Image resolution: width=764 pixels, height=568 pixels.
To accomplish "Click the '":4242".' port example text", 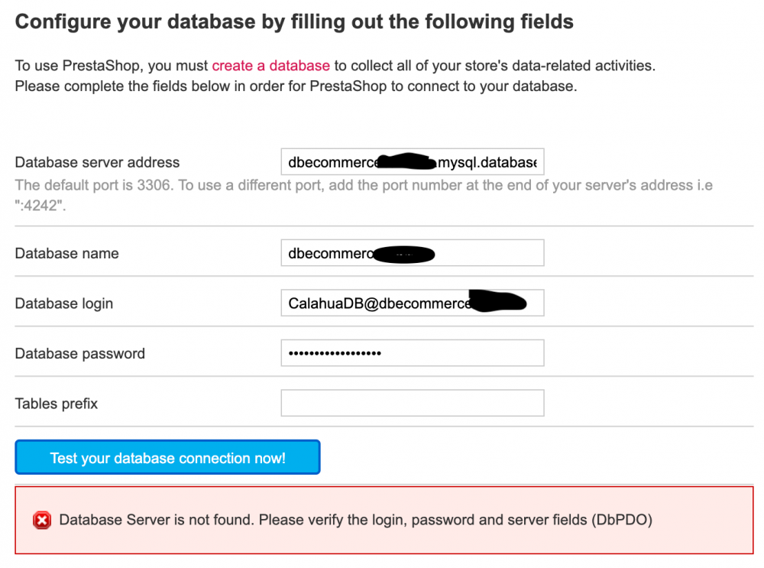I will [40, 205].
